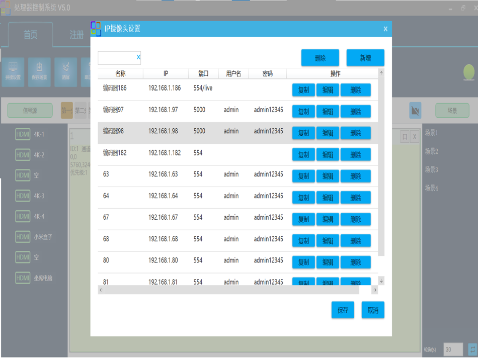Click the 用户名 column header
Screen dimensions: 478x358
click(233, 73)
